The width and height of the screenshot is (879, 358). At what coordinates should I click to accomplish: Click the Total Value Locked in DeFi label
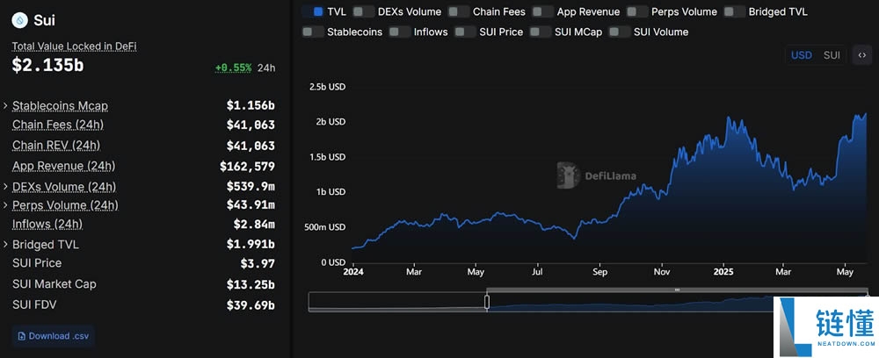[74, 46]
